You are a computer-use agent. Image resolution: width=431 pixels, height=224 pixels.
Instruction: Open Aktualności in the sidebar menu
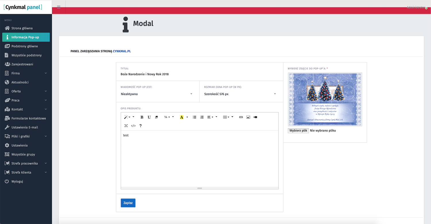coord(20,82)
